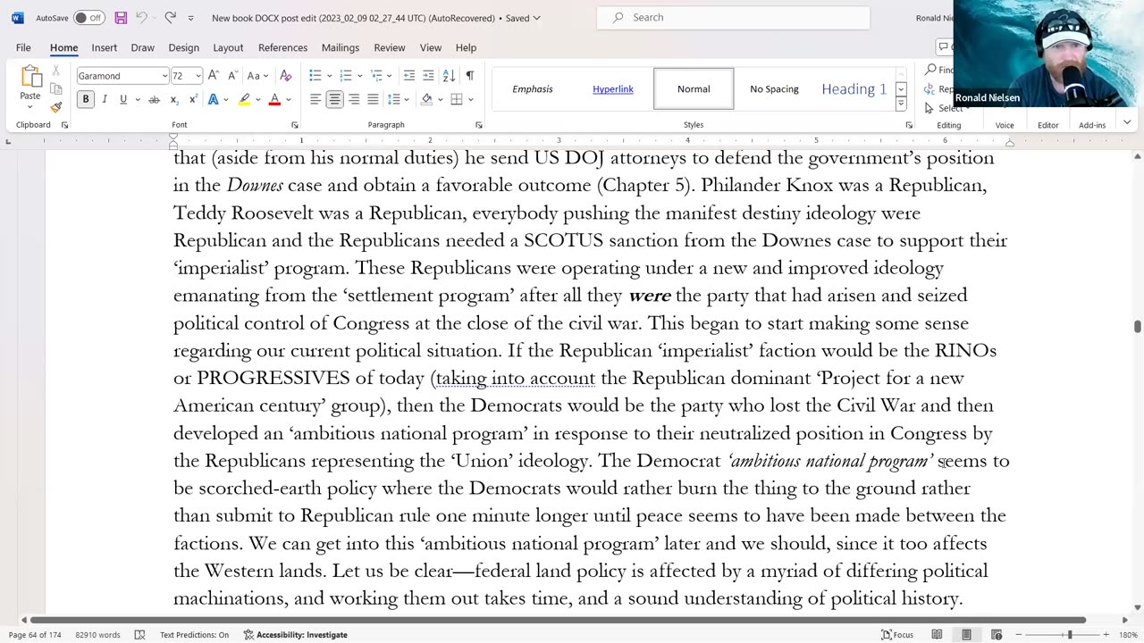Toggle paragraph marks display
This screenshot has height=643, width=1144.
[470, 76]
